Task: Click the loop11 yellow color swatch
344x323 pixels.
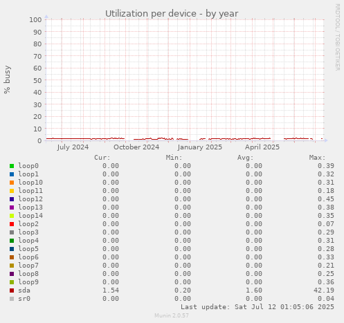Action: tap(12, 191)
